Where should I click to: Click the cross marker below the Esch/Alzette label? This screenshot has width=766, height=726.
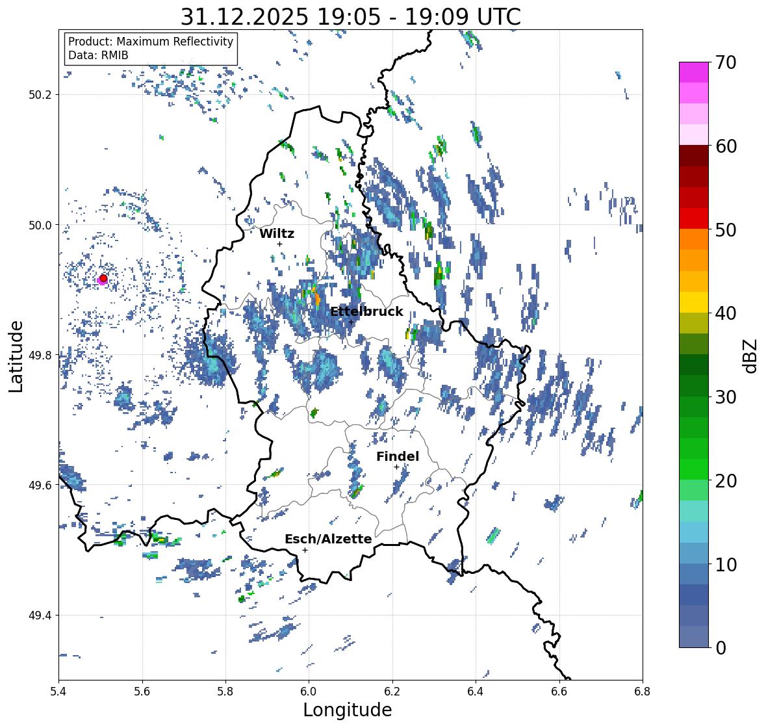pyautogui.click(x=305, y=550)
